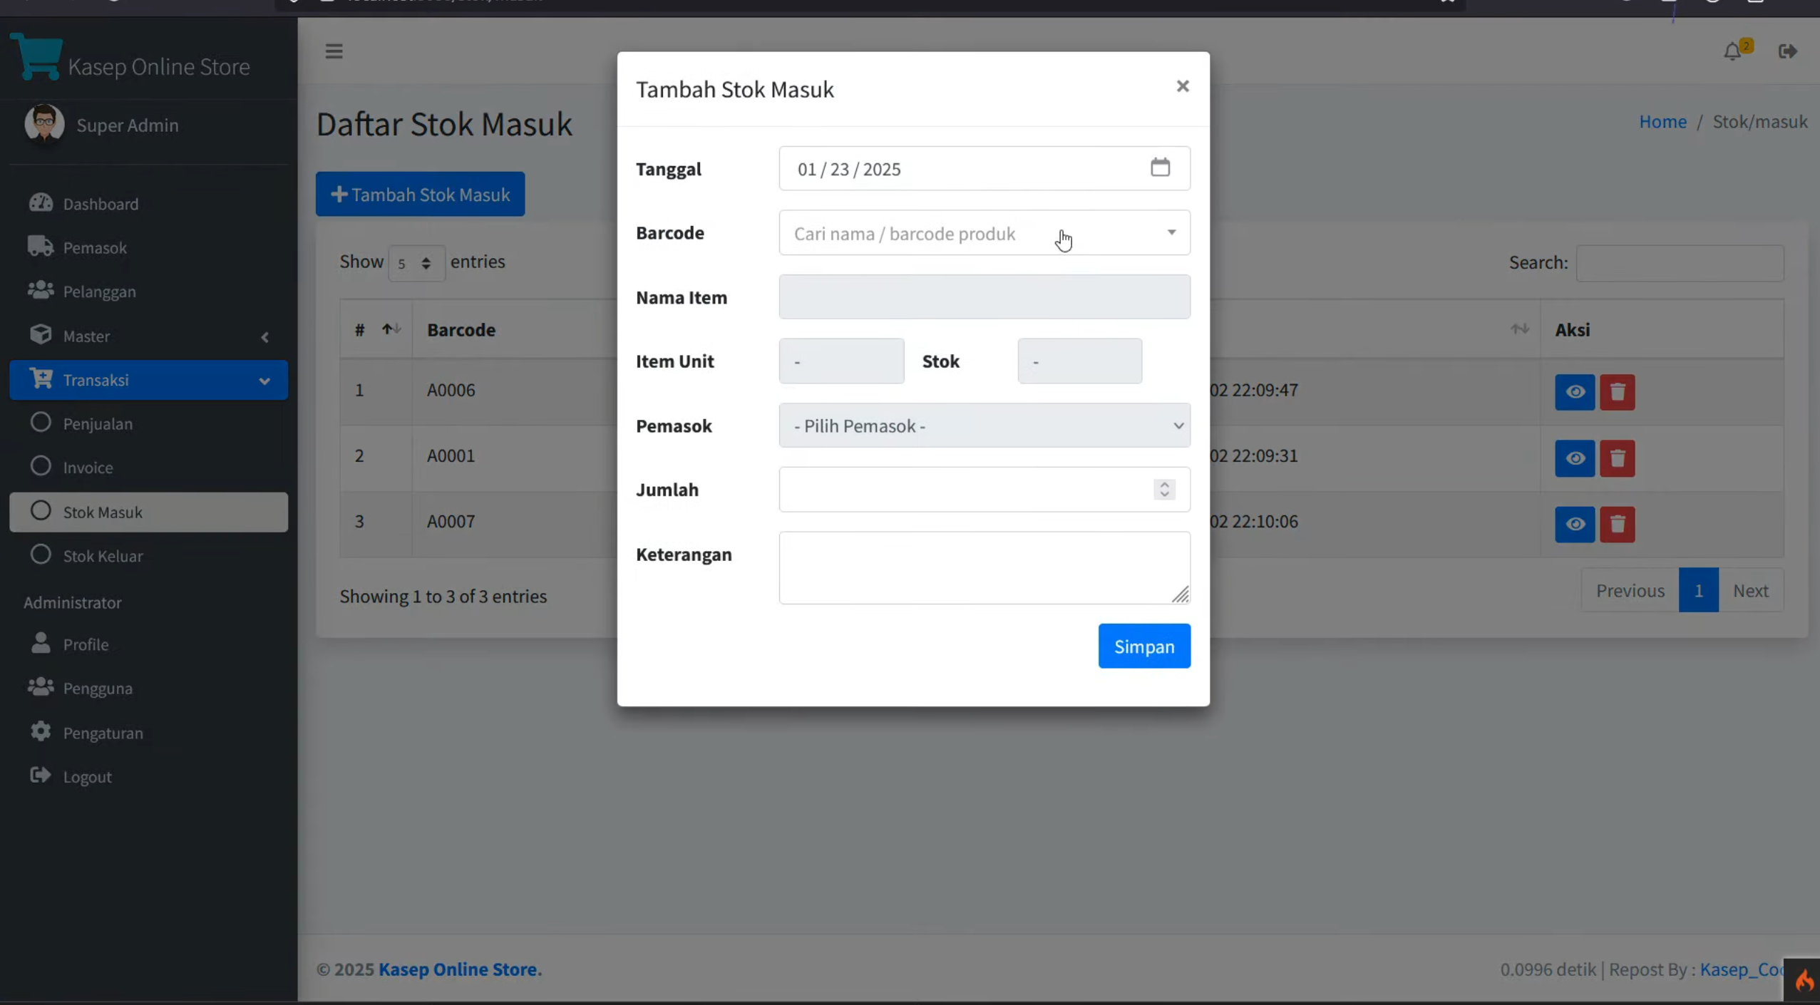Focus the Nama Item field

click(x=984, y=297)
